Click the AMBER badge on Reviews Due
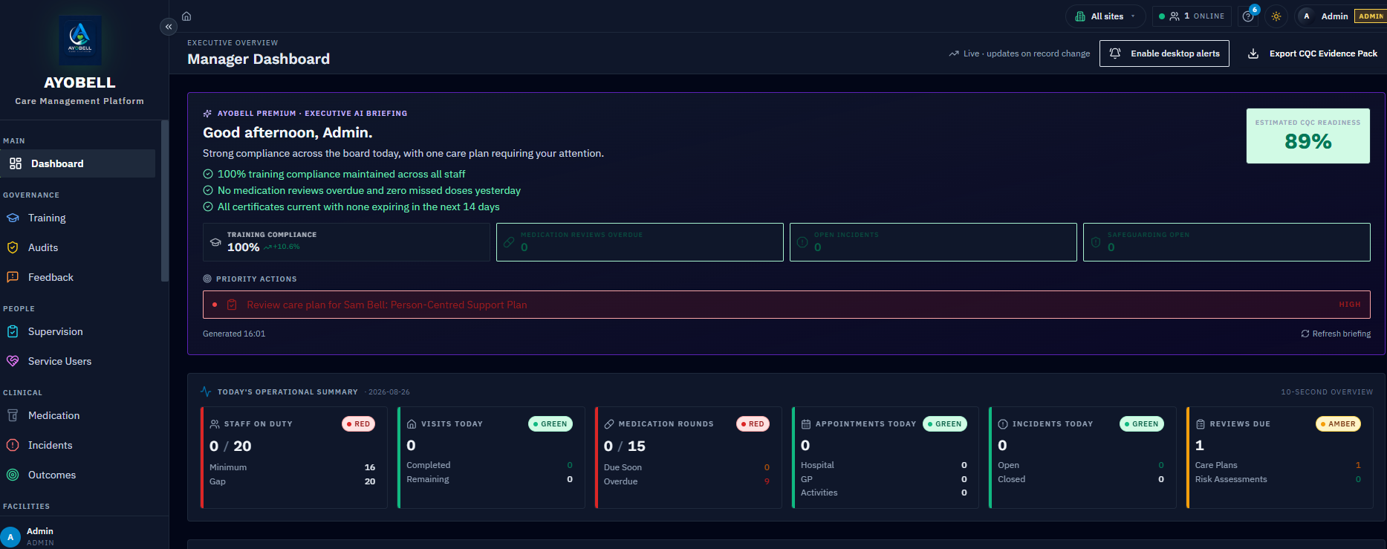1387x549 pixels. point(1338,424)
